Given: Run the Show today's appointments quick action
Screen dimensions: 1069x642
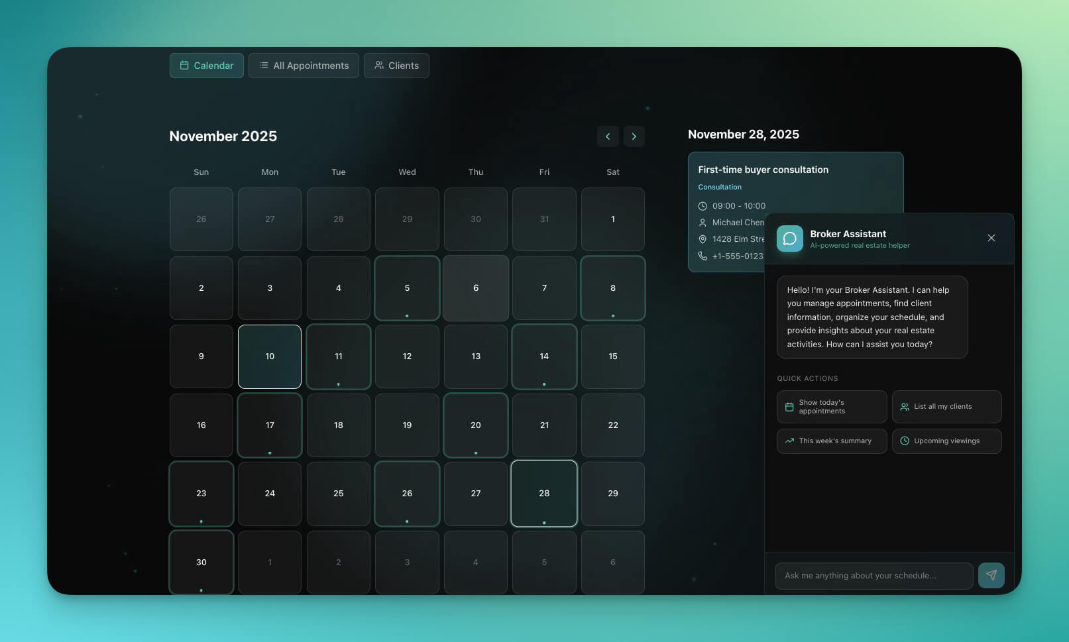Looking at the screenshot, I should (831, 406).
